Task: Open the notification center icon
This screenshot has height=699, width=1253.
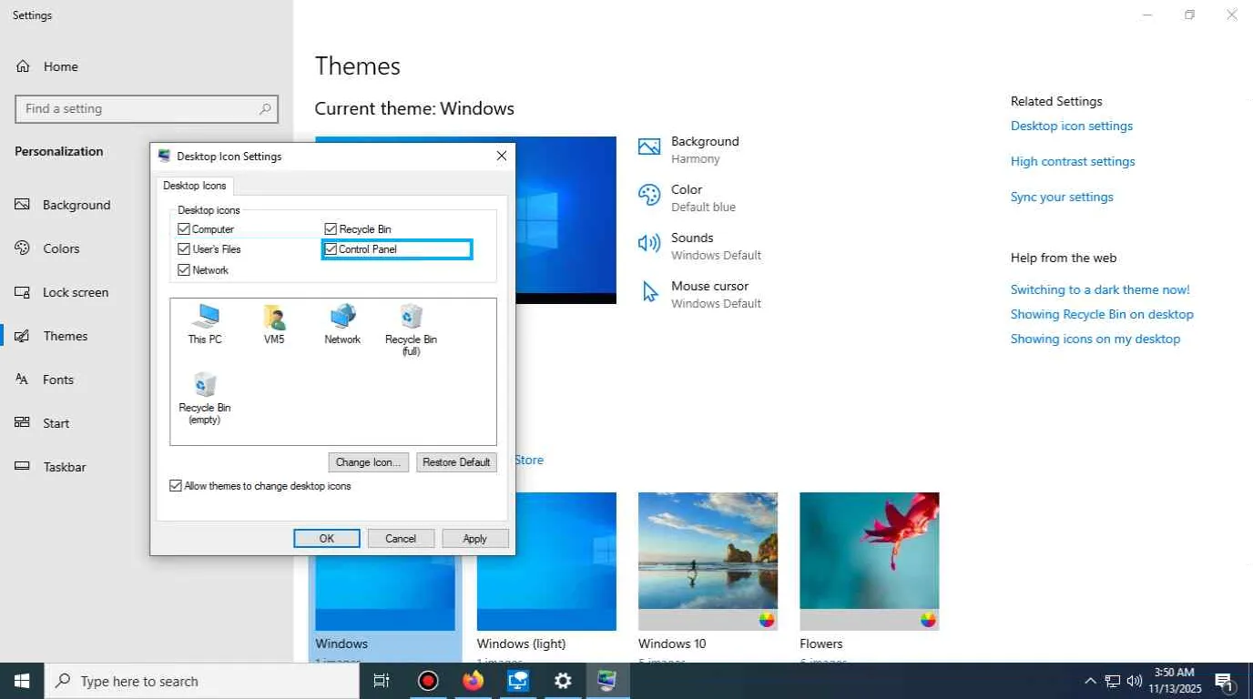Action: click(x=1224, y=681)
